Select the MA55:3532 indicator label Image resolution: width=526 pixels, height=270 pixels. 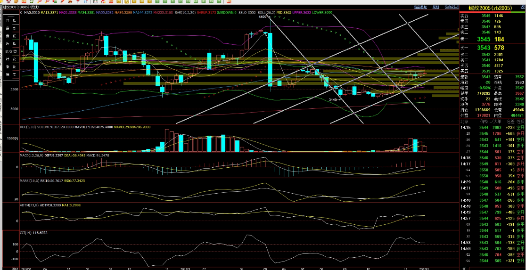tap(105, 12)
